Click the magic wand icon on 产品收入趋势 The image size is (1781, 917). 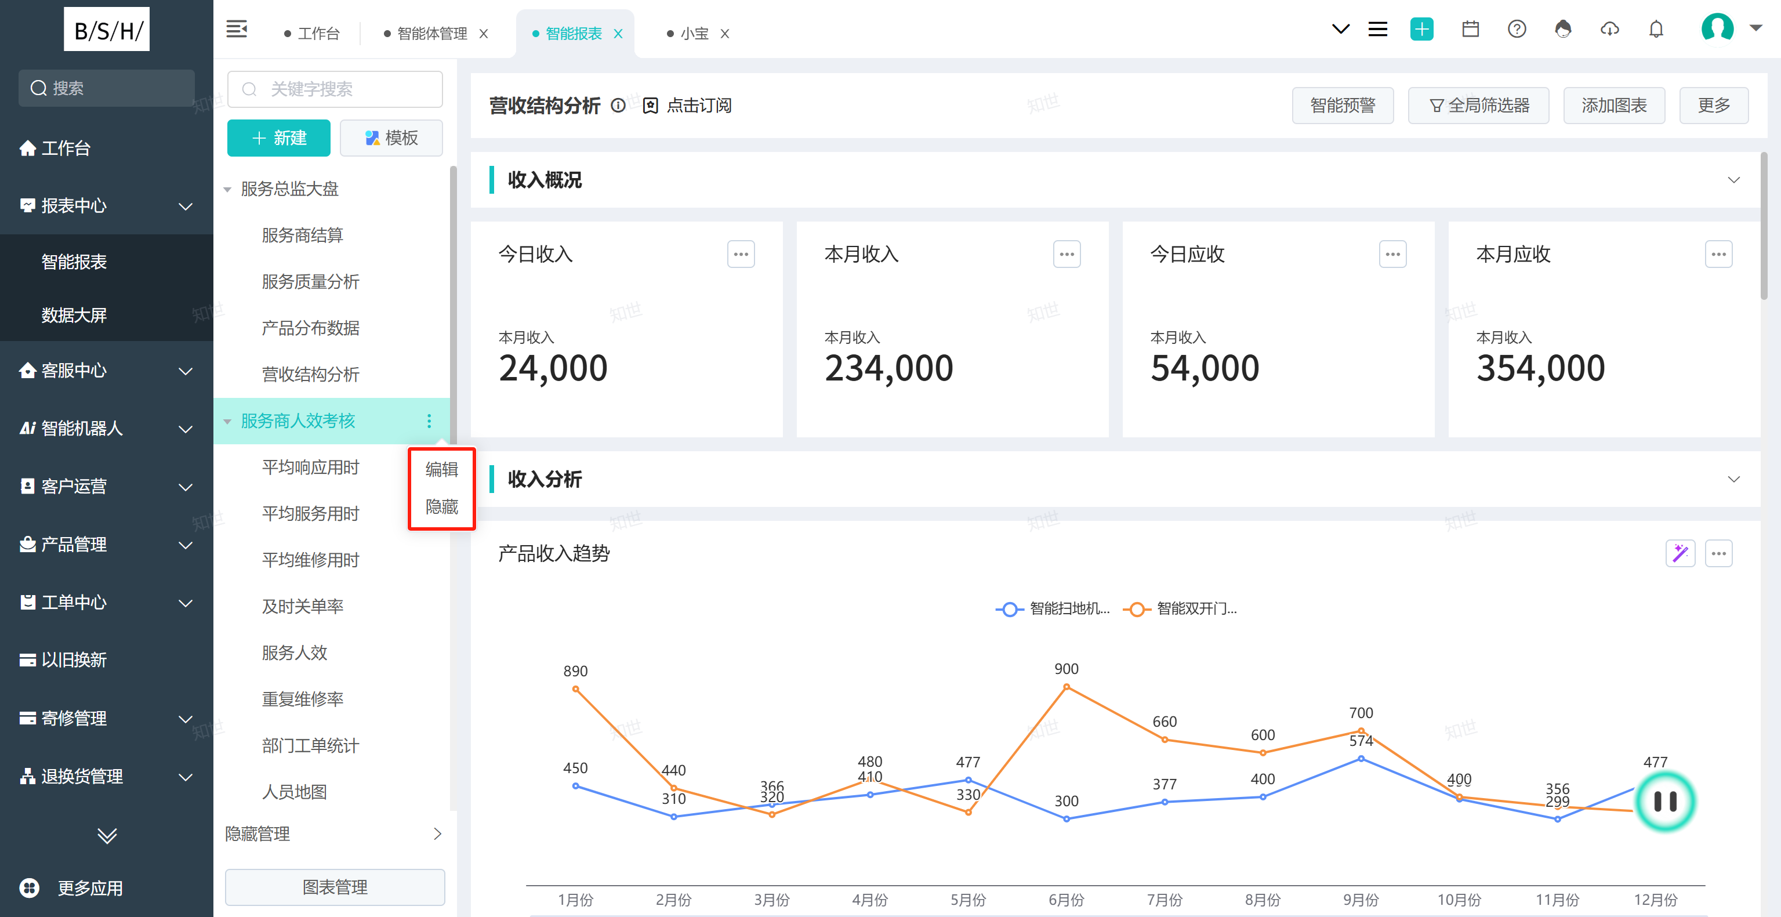pos(1680,553)
